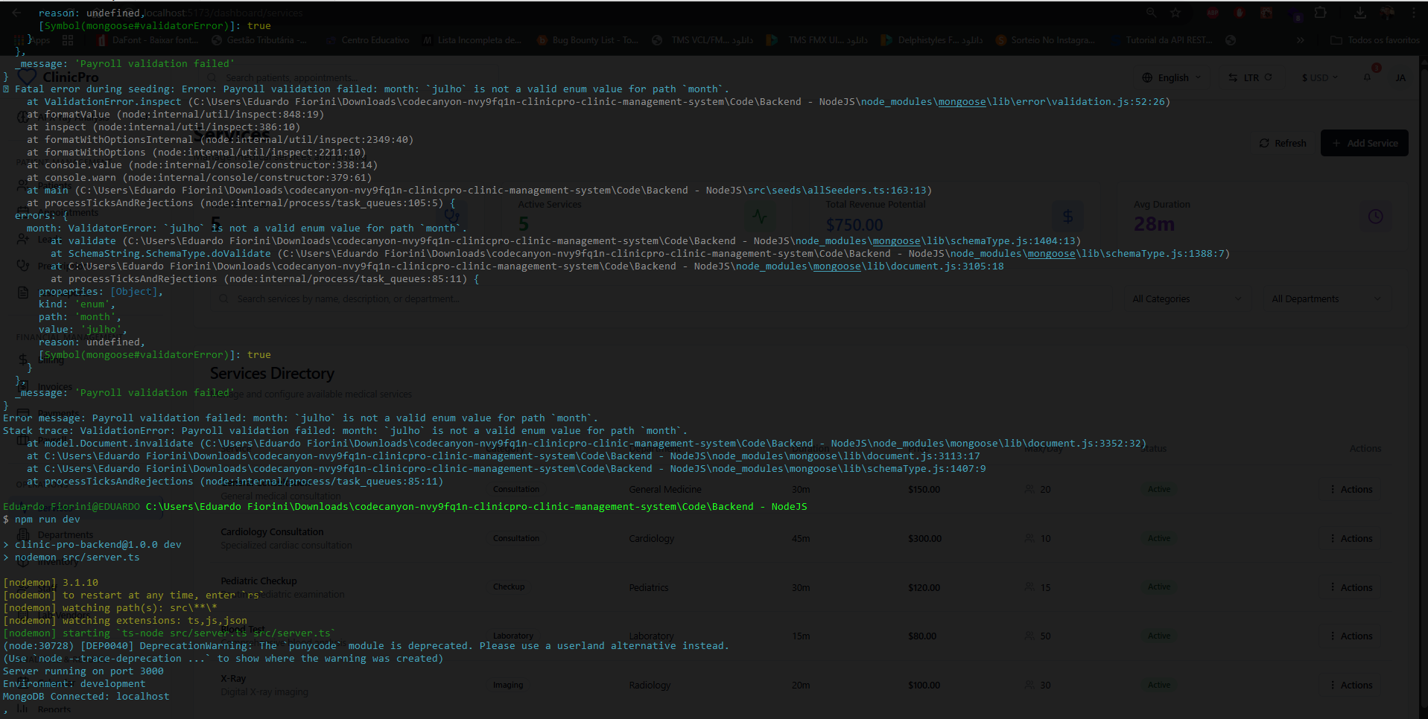Click the X-Ray service name
This screenshot has width=1428, height=719.
click(233, 679)
